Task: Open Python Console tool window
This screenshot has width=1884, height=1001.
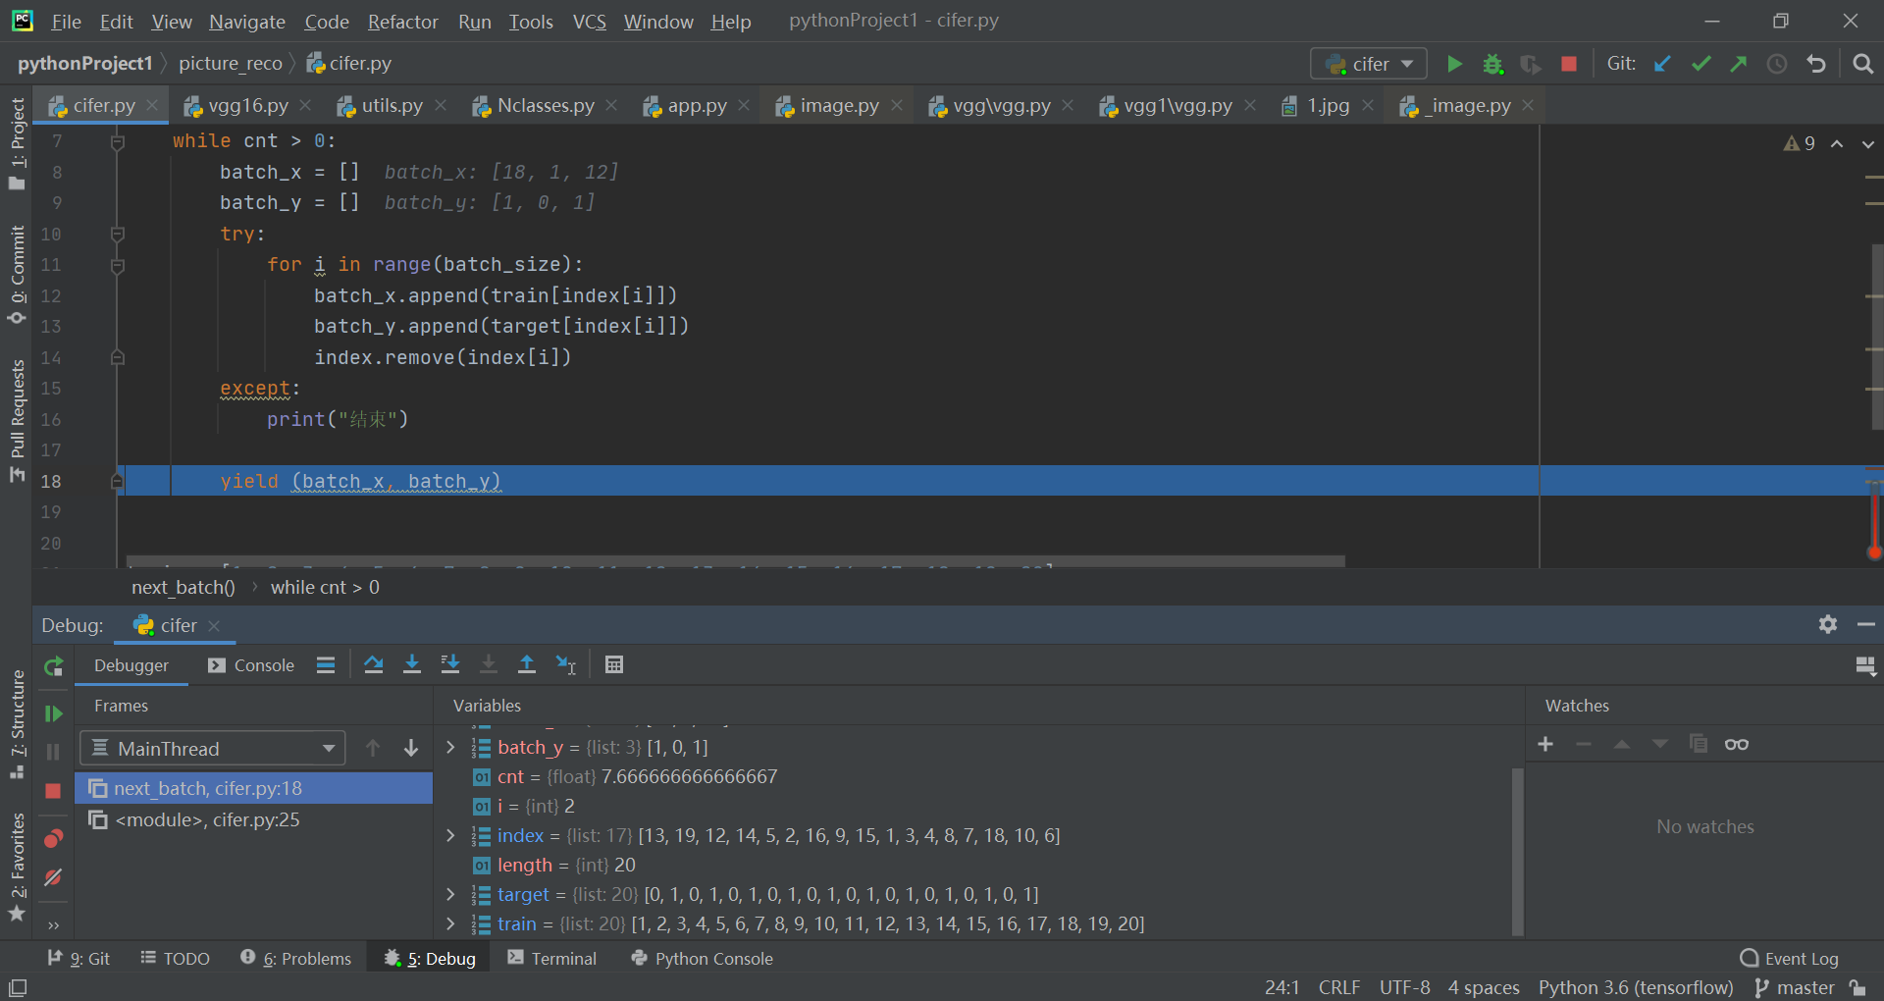Action: 703,959
